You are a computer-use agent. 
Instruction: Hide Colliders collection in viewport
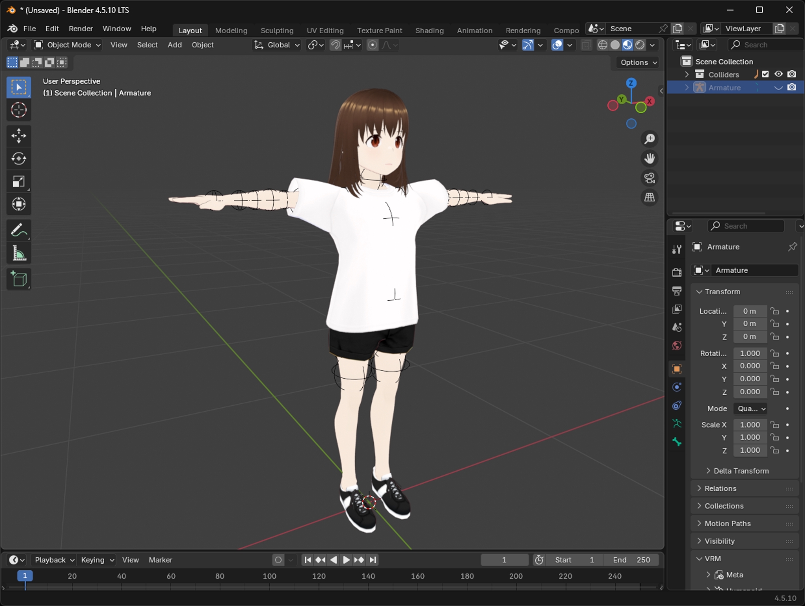[778, 74]
